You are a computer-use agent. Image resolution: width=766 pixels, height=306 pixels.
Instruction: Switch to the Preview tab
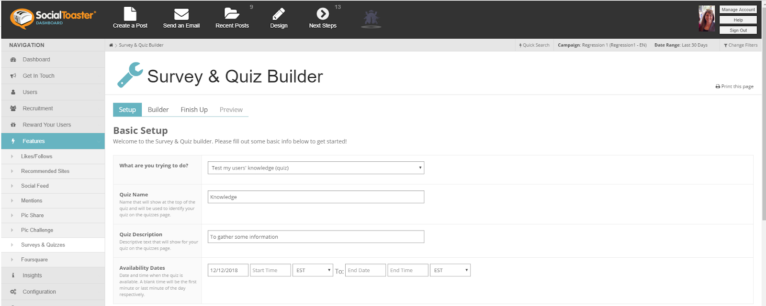click(x=231, y=110)
